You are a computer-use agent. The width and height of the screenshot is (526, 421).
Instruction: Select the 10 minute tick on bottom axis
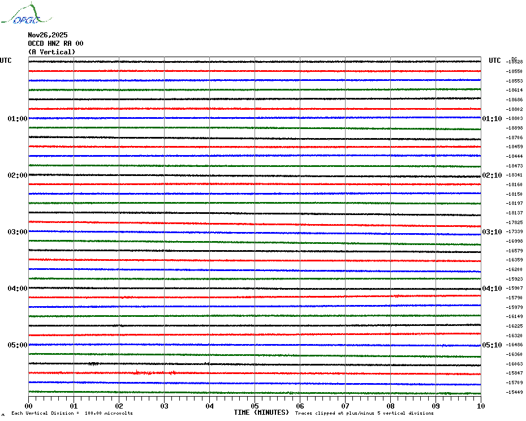click(x=480, y=406)
